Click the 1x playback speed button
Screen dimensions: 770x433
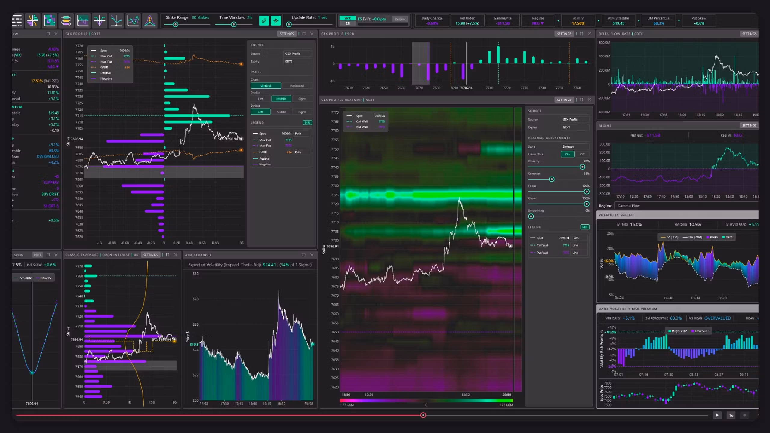point(731,415)
